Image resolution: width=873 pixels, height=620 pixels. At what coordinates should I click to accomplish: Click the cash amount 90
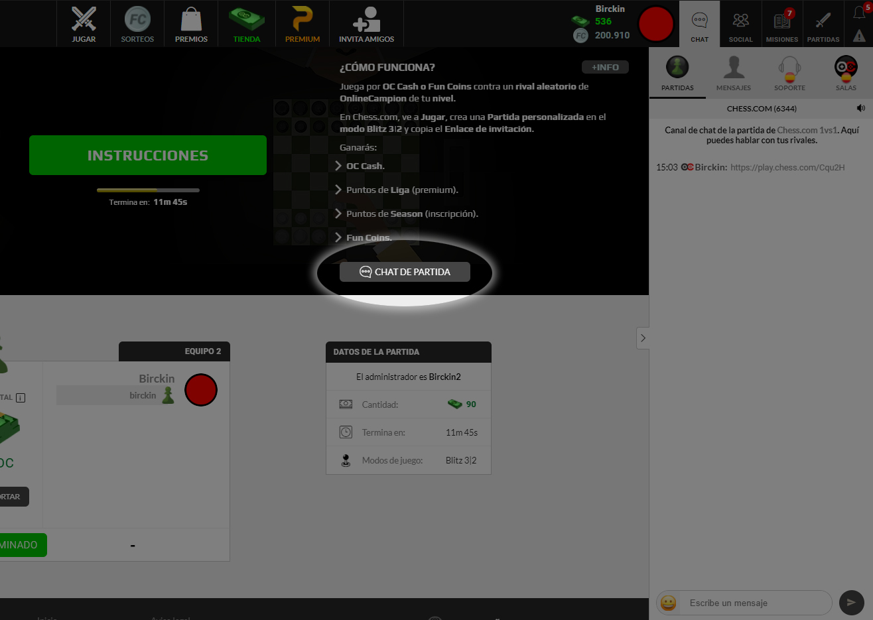coord(471,404)
